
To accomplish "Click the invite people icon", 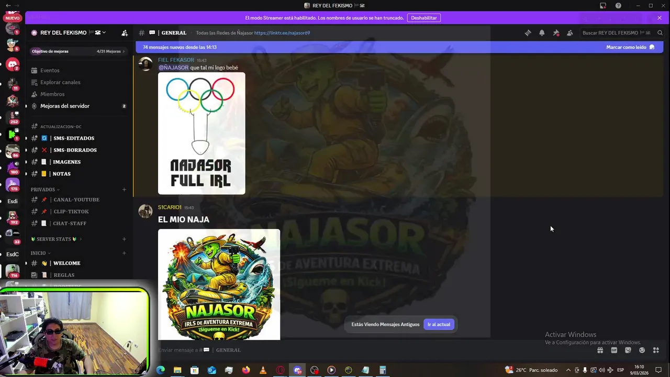I will click(x=125, y=32).
